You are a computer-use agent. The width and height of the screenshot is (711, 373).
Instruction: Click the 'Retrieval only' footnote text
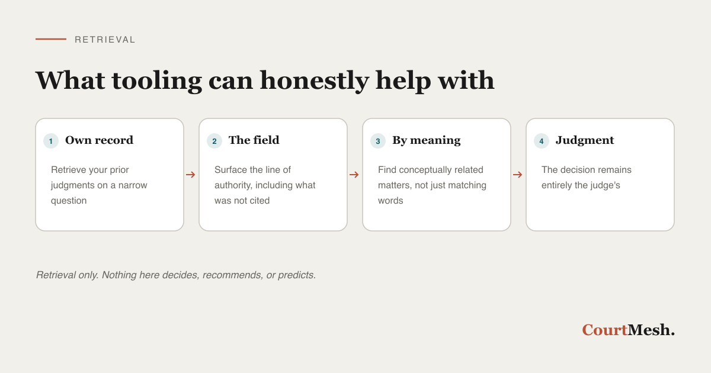pyautogui.click(x=176, y=275)
